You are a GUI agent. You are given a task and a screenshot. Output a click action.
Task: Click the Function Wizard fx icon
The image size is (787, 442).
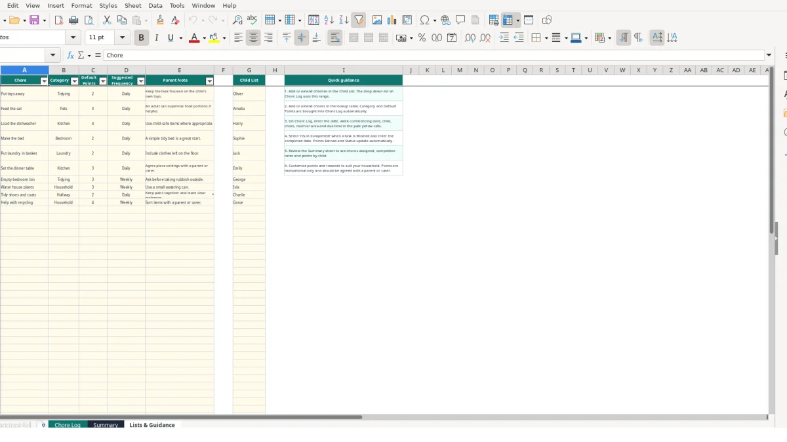[x=71, y=55]
